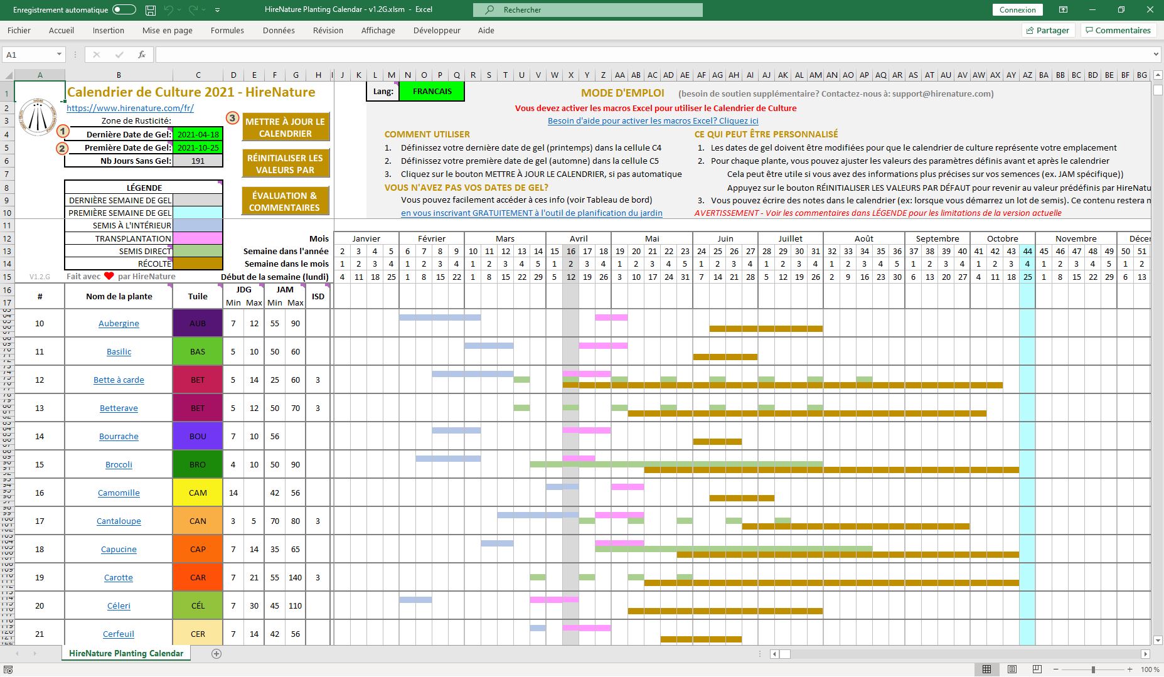Click the Select All corner of the grid
Viewport: 1164px width, 677px height.
tap(8, 75)
